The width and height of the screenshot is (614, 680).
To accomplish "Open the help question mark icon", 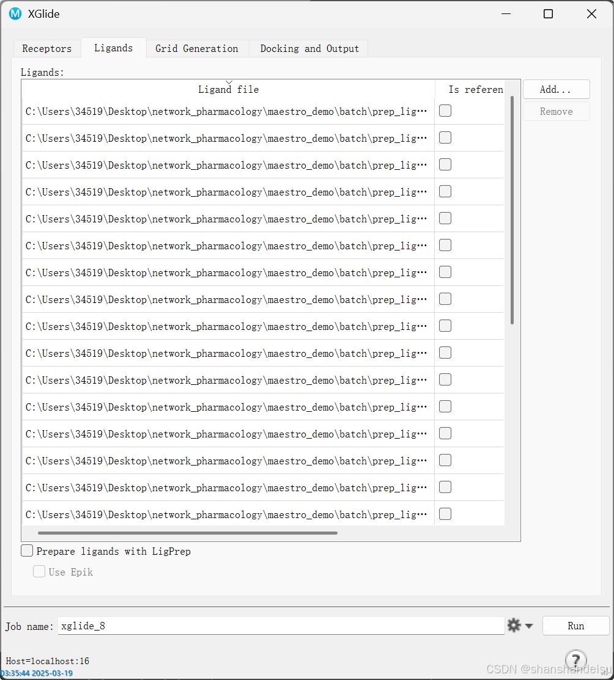I will coord(576,660).
